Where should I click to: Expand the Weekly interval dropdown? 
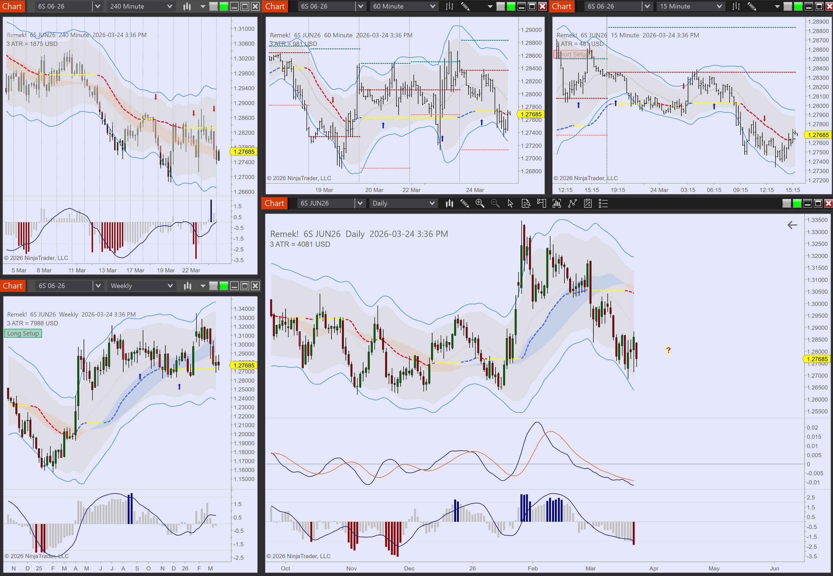170,286
